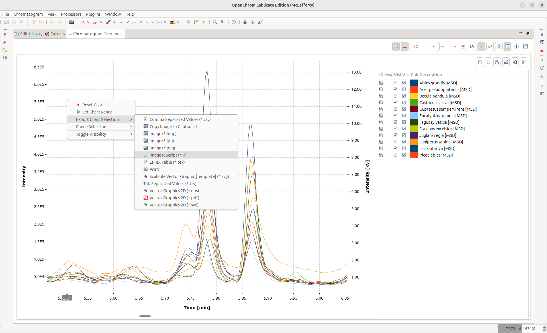
Task: Select Image R-Script (*.R) export option
Action: (168, 155)
